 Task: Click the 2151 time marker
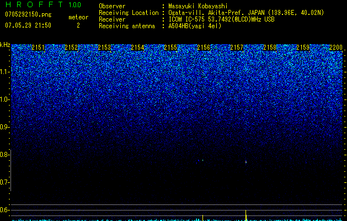pos(38,48)
